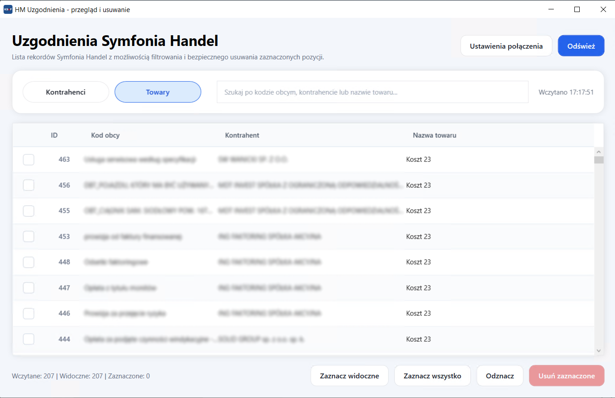The height and width of the screenshot is (398, 615).
Task: Click the table scrollbar thumb
Action: tap(599, 160)
